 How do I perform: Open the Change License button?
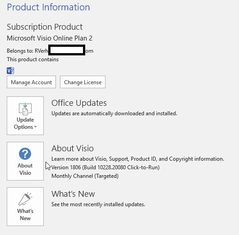point(83,82)
